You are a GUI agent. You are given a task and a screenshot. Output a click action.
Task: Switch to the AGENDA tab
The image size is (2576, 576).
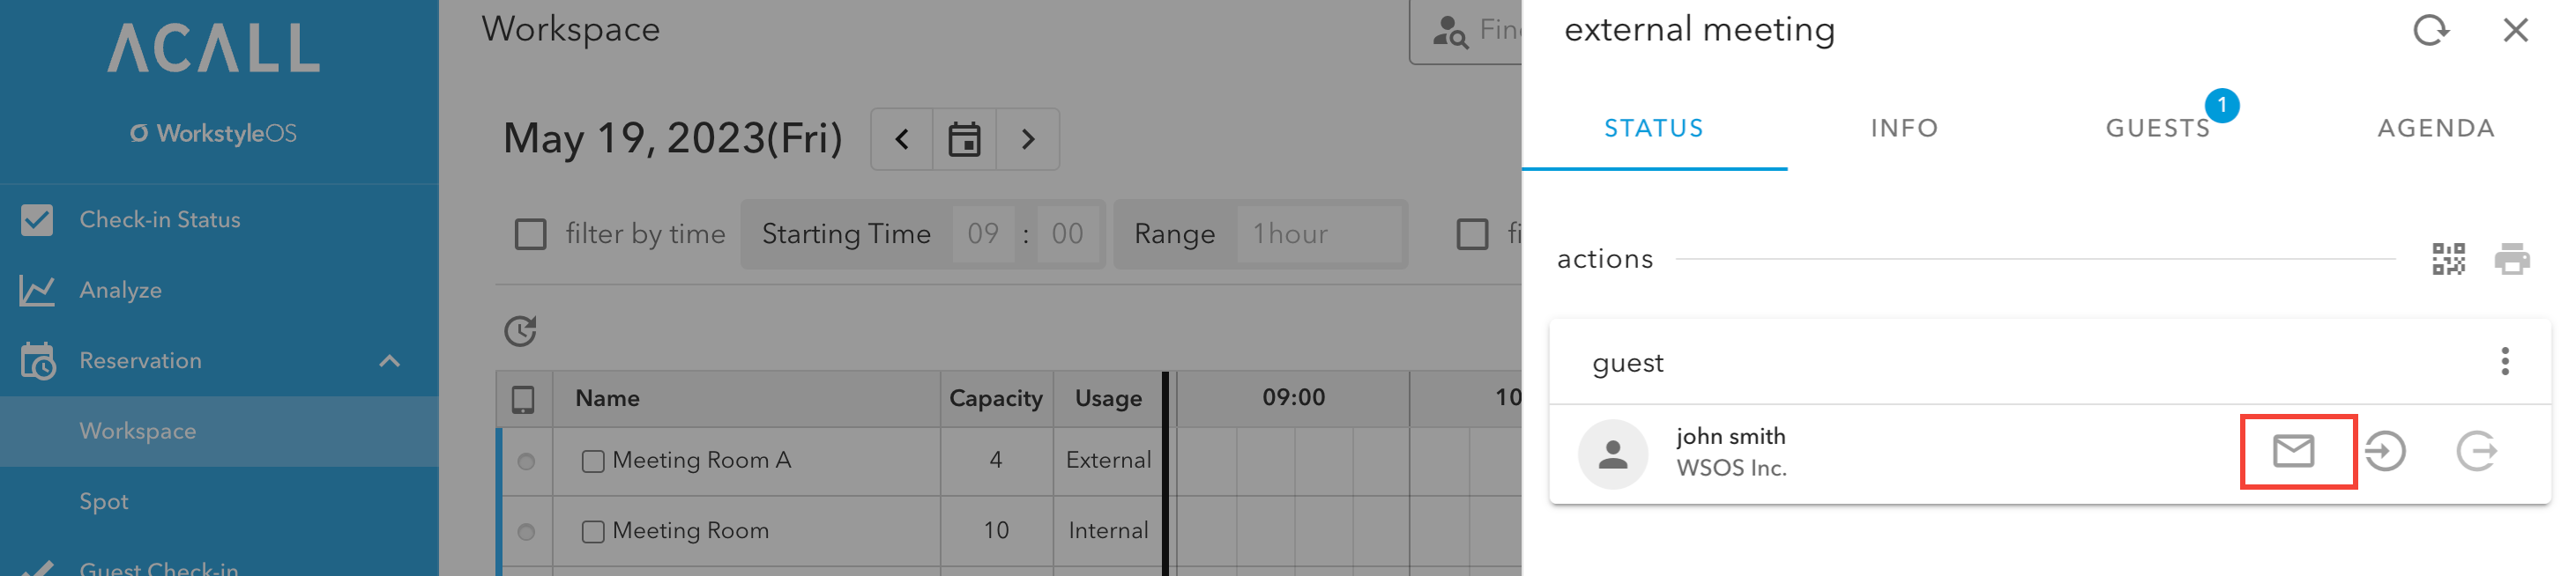click(x=2436, y=129)
